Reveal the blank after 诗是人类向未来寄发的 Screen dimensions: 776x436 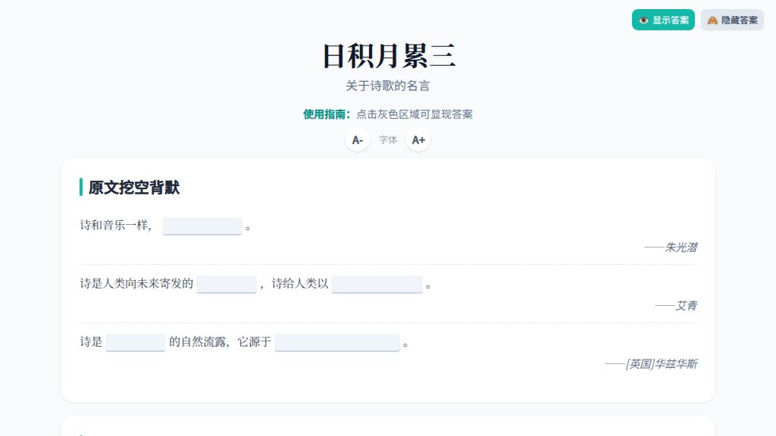(x=227, y=285)
